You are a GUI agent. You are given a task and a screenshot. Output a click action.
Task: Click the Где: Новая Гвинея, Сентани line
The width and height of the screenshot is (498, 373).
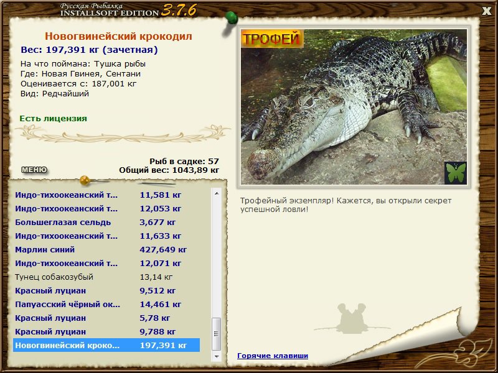pyautogui.click(x=80, y=73)
